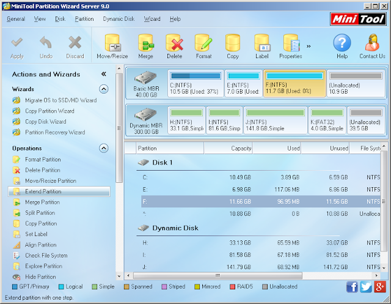Open the Disk menu
The height and width of the screenshot is (304, 391).
(60, 19)
